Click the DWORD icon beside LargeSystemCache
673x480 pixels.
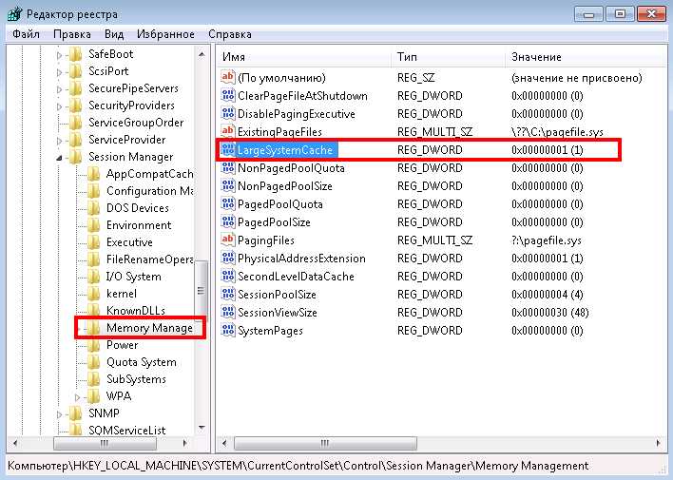(x=227, y=150)
